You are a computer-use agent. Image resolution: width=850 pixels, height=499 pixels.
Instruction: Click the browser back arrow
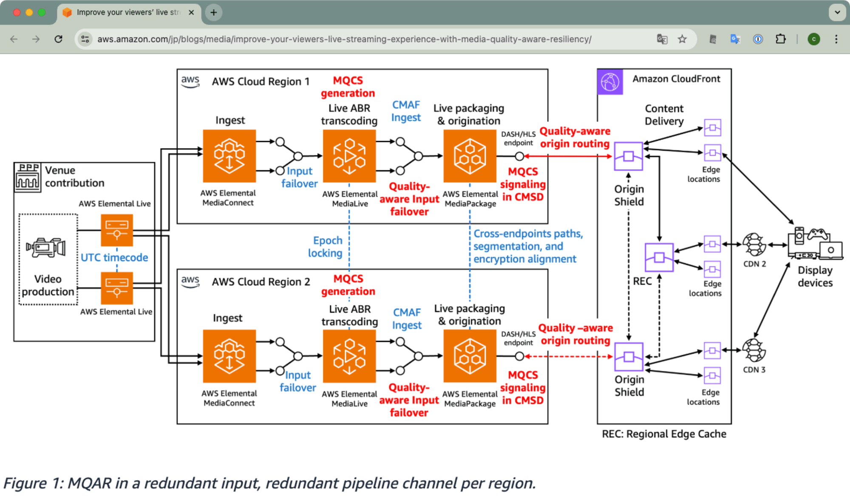[14, 39]
